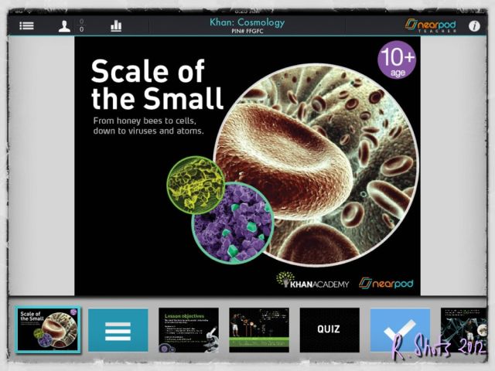Tap the PIN# FFGFC session code
The height and width of the screenshot is (371, 495).
click(x=247, y=31)
